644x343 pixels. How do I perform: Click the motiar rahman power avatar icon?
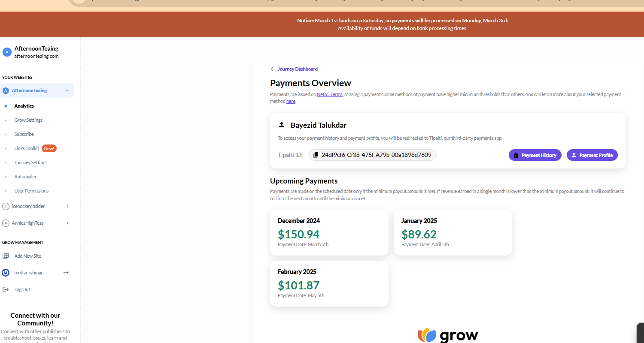tap(6, 273)
